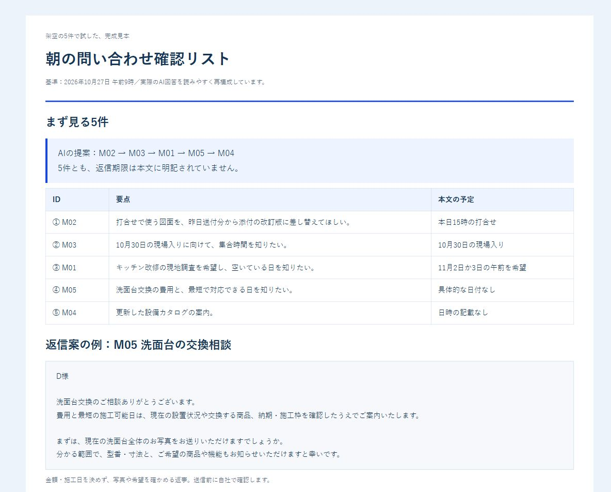Click the reference line starting 基準：2026年10月27日
The width and height of the screenshot is (611, 492).
(156, 82)
